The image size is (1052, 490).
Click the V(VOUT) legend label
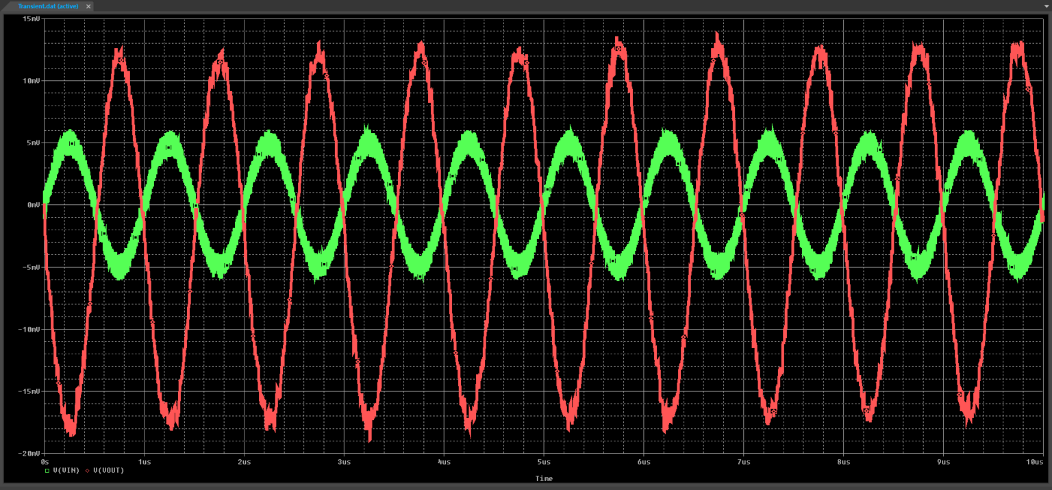[110, 471]
